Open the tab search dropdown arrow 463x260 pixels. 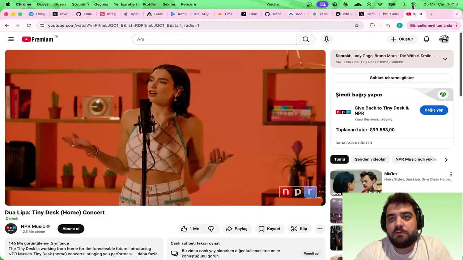(456, 14)
